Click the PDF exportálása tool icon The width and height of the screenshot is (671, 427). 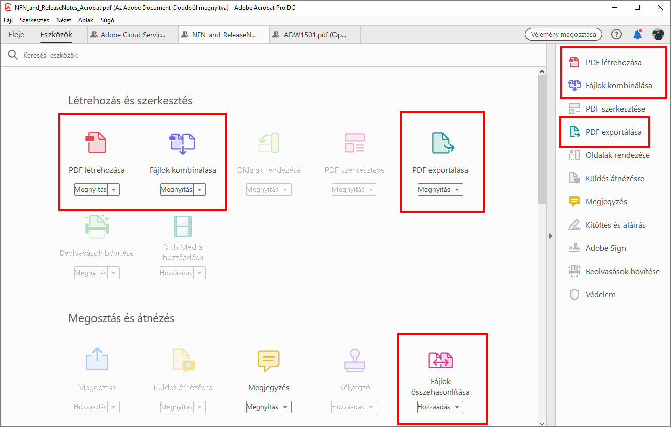pos(443,143)
